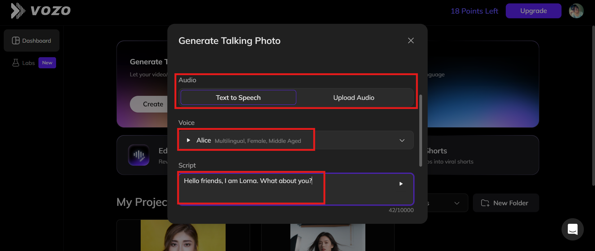
Task: Click the Upgrade button
Action: [x=533, y=11]
